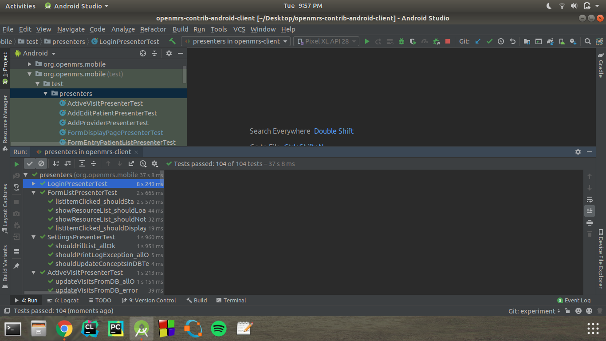Rerun tests with the Run panel play icon
The height and width of the screenshot is (341, 606).
[17, 164]
